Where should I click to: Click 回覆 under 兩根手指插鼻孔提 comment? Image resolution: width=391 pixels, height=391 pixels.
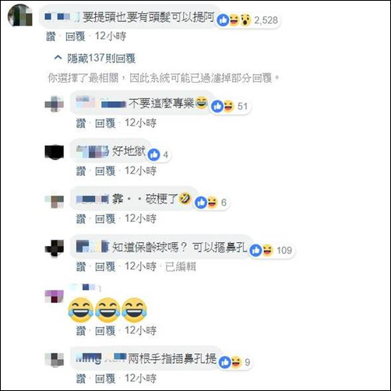point(105,379)
